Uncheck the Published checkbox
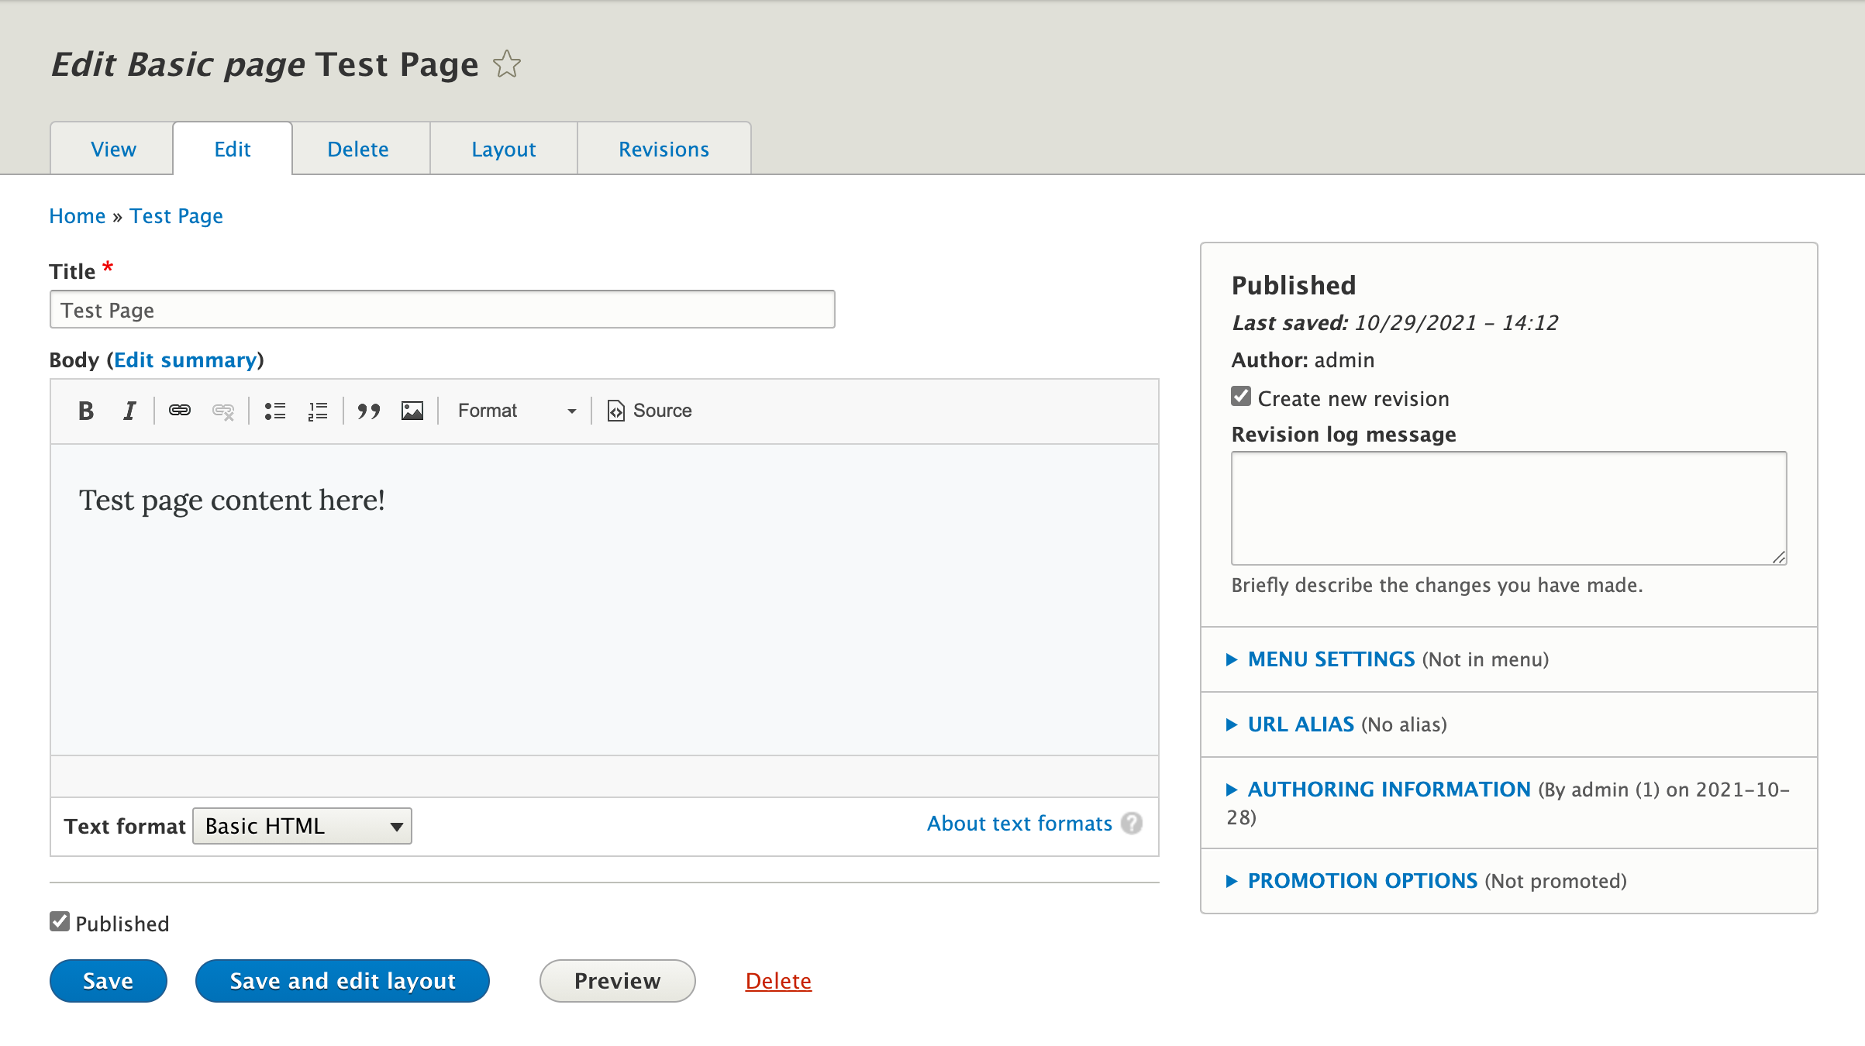 (60, 921)
